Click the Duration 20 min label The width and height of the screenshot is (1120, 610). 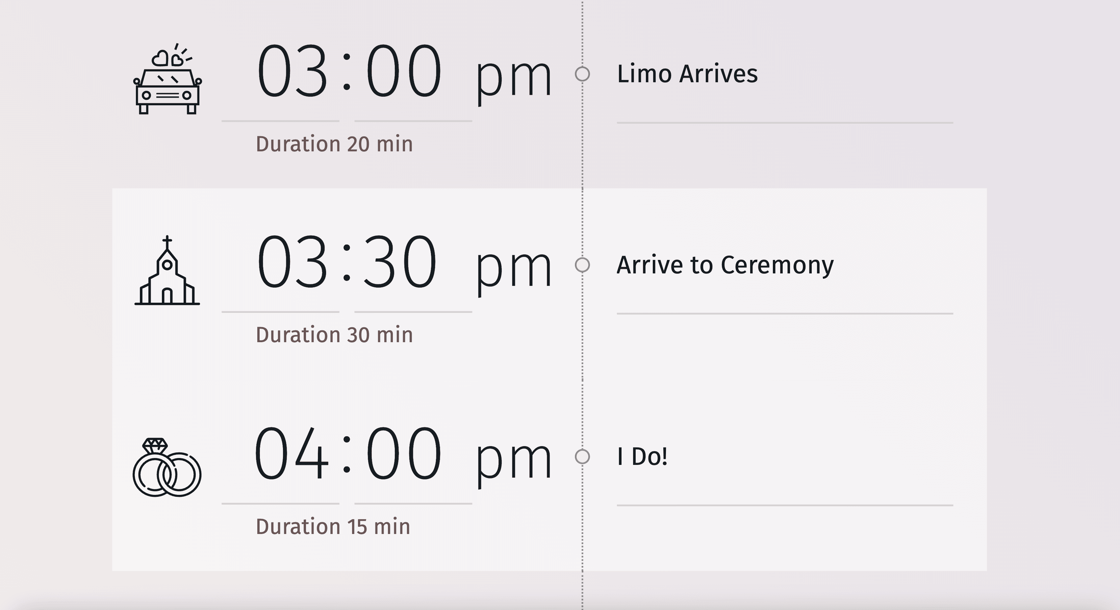coord(334,144)
